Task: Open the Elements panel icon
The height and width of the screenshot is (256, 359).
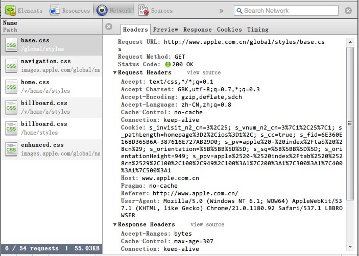Action: [x=11, y=11]
